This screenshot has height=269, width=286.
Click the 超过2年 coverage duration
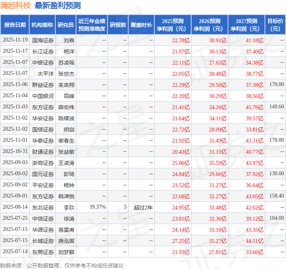click(x=143, y=208)
